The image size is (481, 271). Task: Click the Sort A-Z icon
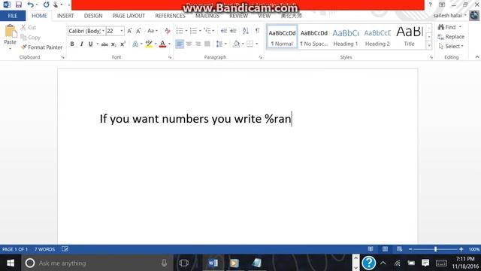(246, 31)
